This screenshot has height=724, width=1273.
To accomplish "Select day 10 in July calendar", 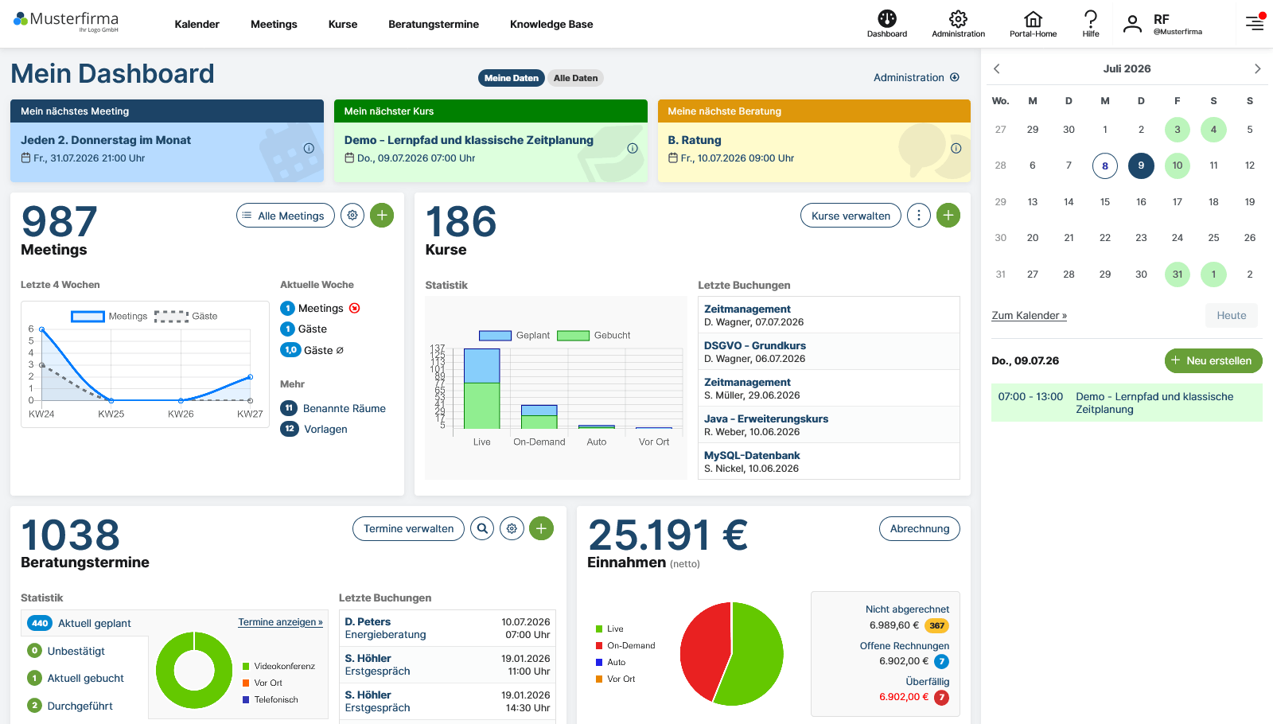I will click(x=1177, y=165).
